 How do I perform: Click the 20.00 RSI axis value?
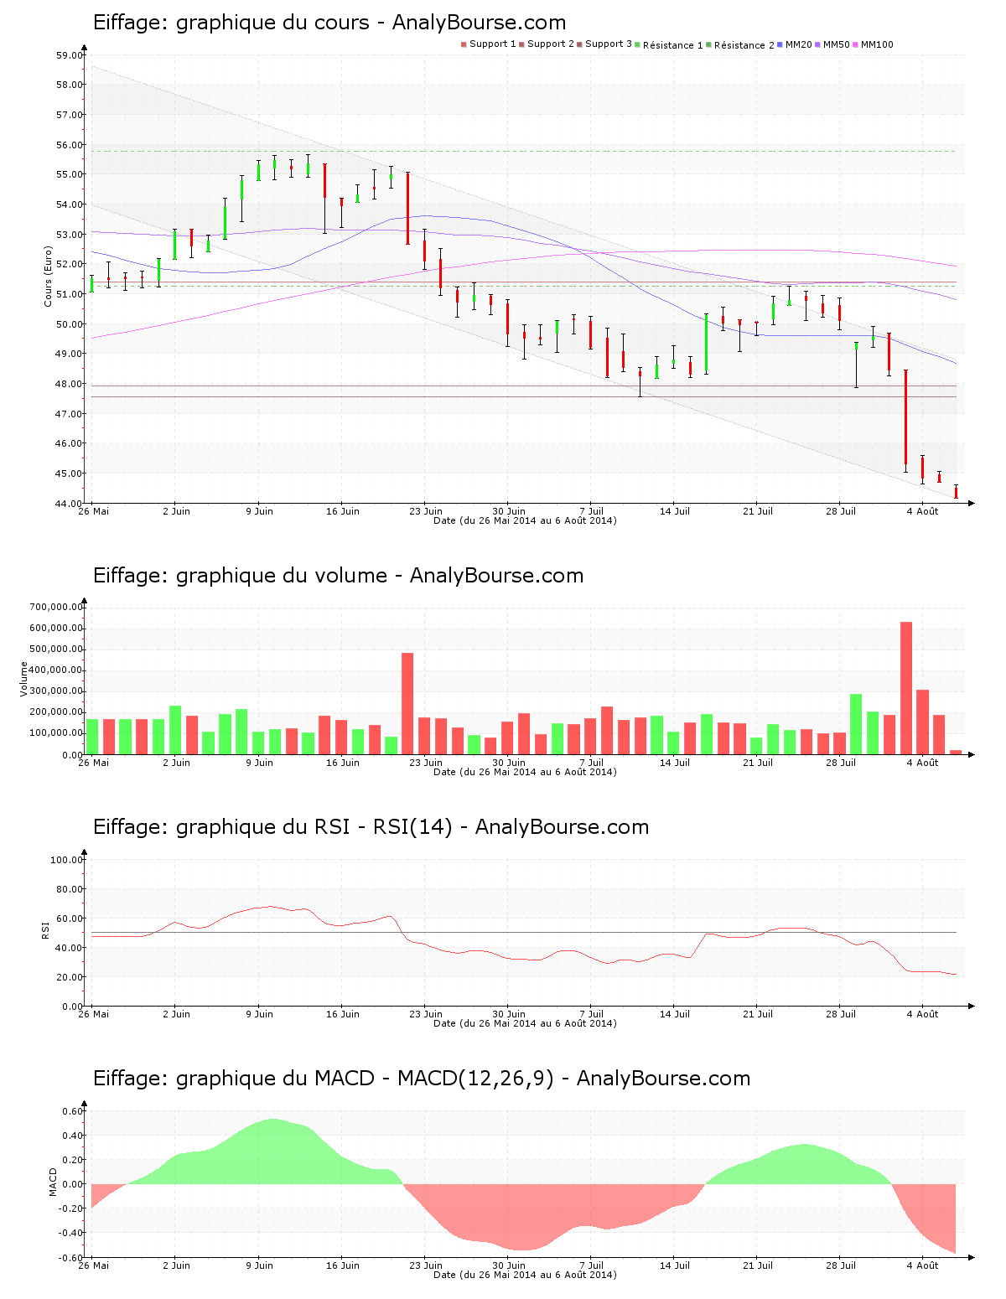coord(69,977)
